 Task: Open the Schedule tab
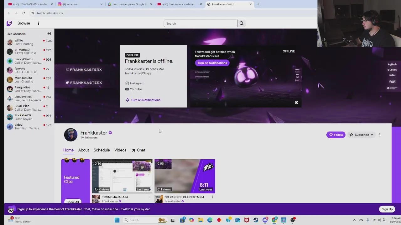tap(102, 150)
